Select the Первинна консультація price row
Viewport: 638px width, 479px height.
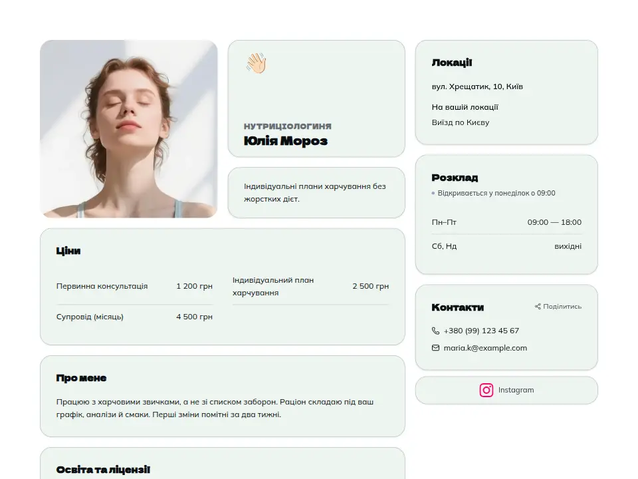tap(134, 286)
